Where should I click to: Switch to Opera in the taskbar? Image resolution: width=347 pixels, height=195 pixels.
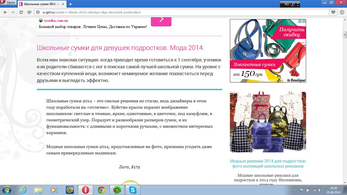pyautogui.click(x=86, y=190)
